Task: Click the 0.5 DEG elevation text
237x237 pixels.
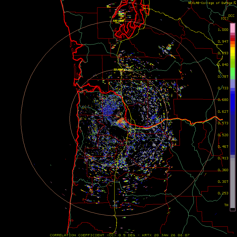Action: 127,235
